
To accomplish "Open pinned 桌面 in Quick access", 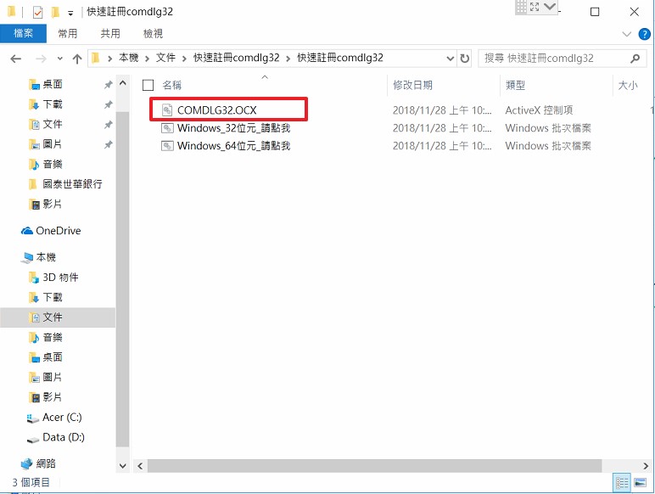I will (x=53, y=84).
